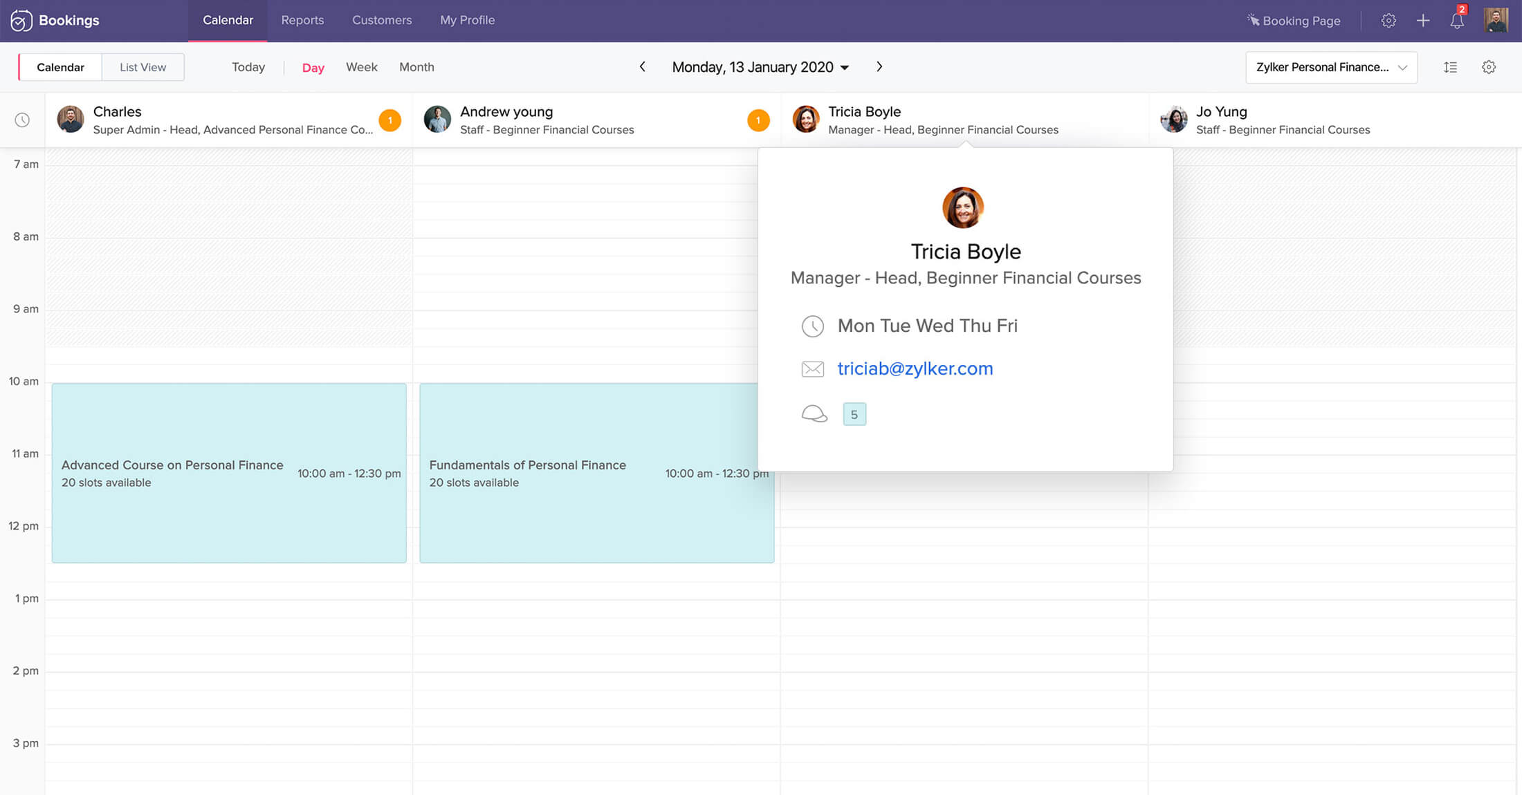Viewport: 1522px width, 795px height.
Task: Click the plus add icon
Action: coord(1423,21)
